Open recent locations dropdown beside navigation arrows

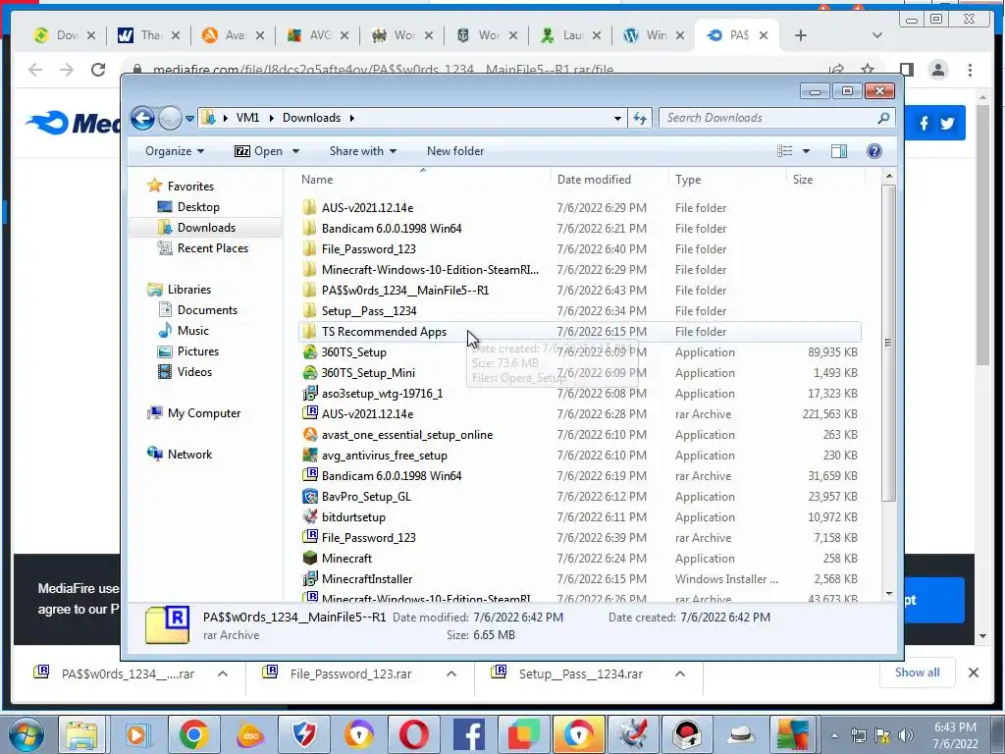coord(189,119)
